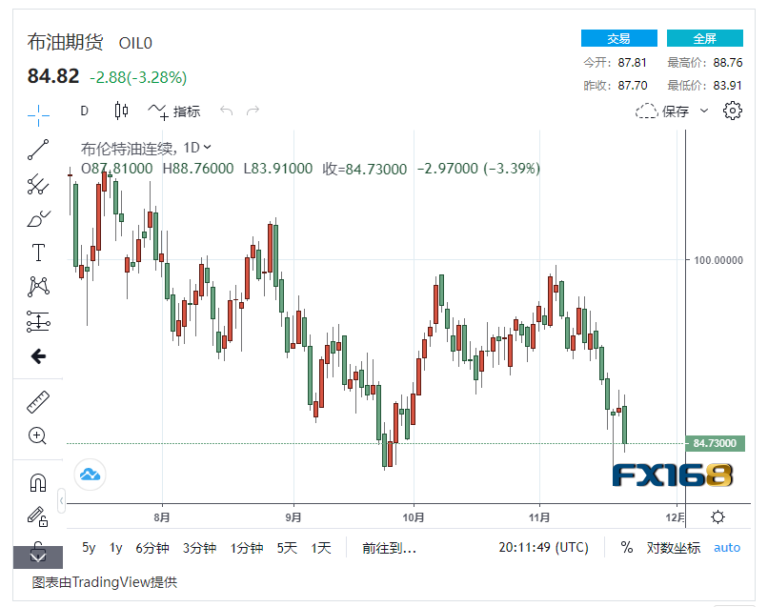Expand the 保存 dropdown arrow
Screen dimensions: 768x607
(x=704, y=111)
